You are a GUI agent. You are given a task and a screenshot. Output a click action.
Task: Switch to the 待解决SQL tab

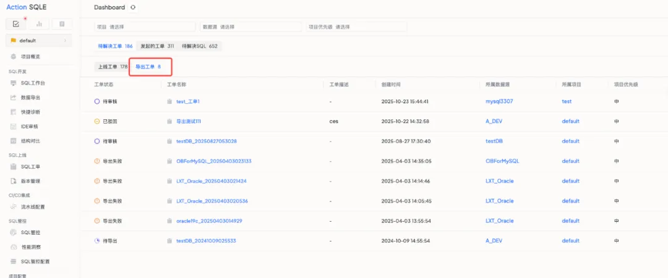point(199,46)
